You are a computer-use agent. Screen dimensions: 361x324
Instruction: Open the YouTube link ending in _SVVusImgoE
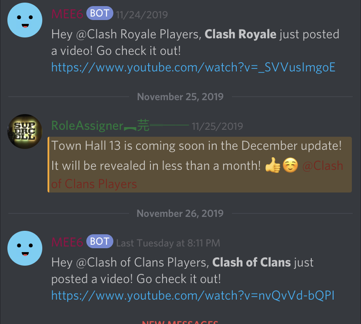tap(193, 67)
